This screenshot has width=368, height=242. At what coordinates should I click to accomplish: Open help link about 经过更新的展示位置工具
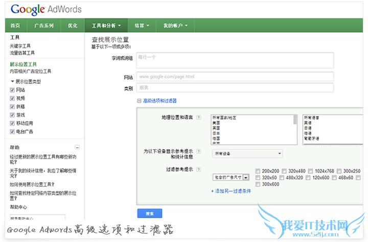click(x=43, y=159)
